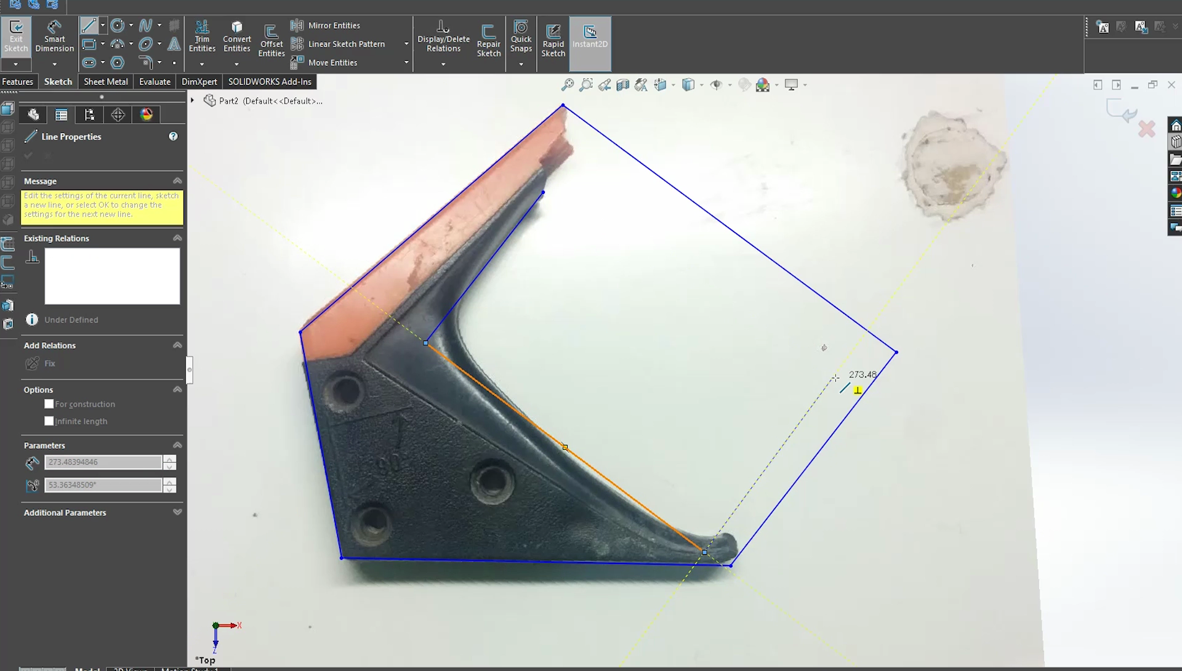Viewport: 1182px width, 671px height.
Task: Switch to the SOLIDWORKS Add-Ins tab
Action: (x=270, y=81)
